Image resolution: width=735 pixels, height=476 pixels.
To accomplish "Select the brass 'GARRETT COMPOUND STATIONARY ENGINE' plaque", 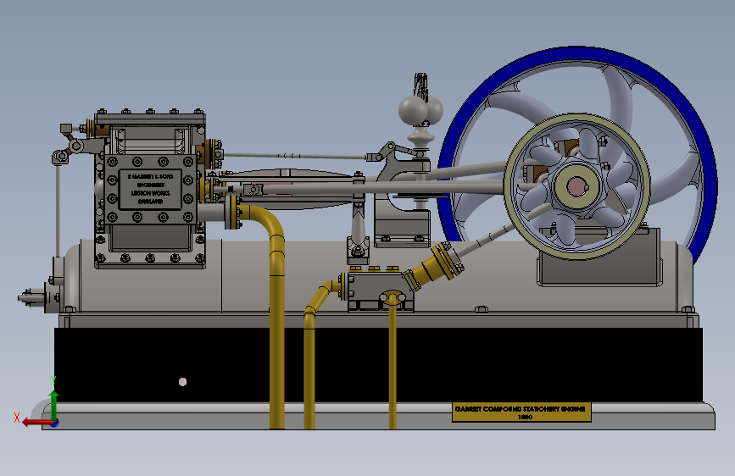I will click(521, 412).
